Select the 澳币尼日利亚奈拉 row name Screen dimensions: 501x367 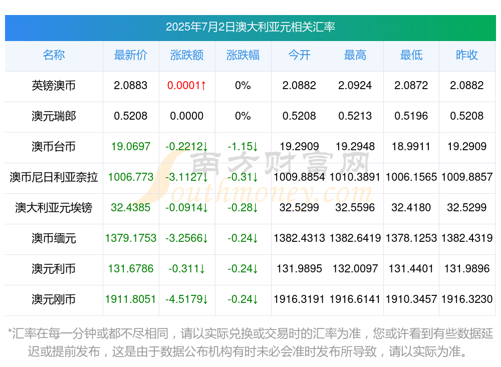(x=54, y=177)
